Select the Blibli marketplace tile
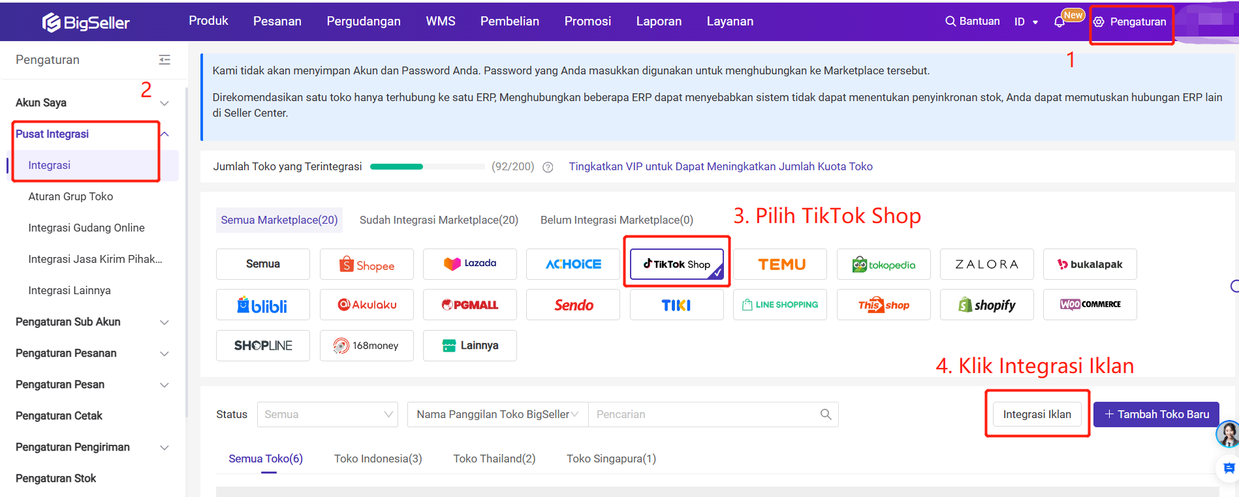1239x497 pixels. 263,305
